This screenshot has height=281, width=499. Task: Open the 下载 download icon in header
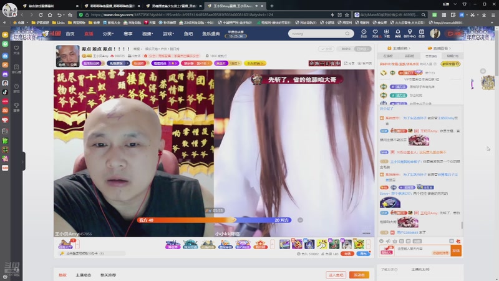(x=386, y=34)
